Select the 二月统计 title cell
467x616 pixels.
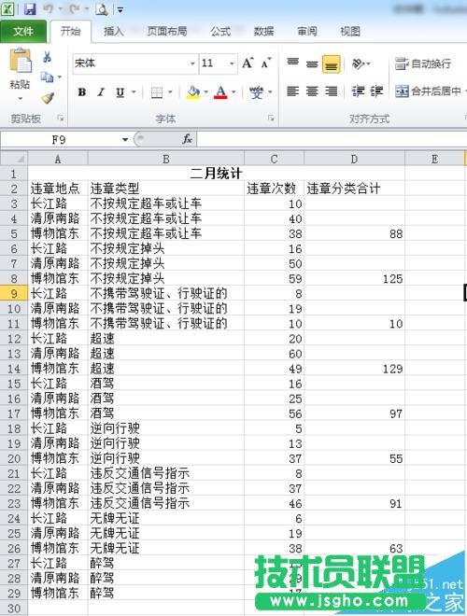click(216, 174)
